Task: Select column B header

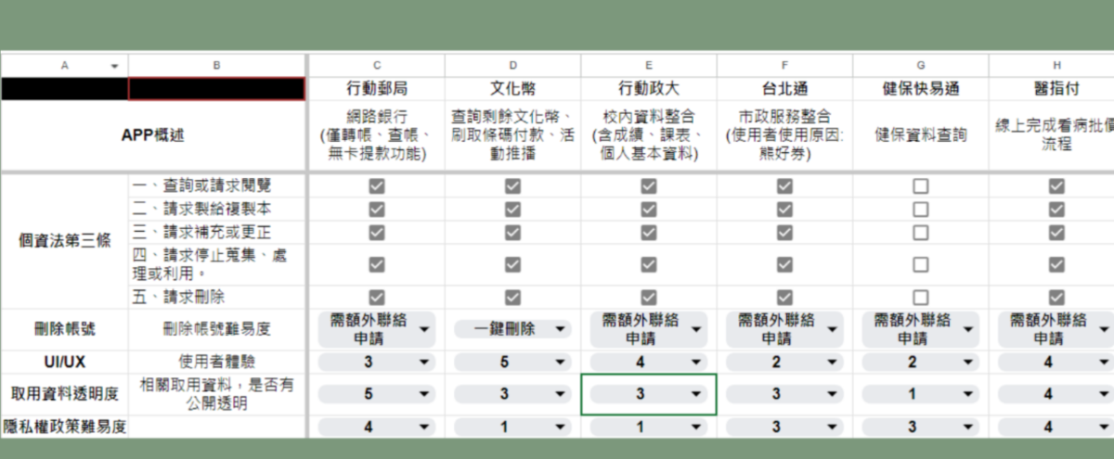Action: pos(217,66)
